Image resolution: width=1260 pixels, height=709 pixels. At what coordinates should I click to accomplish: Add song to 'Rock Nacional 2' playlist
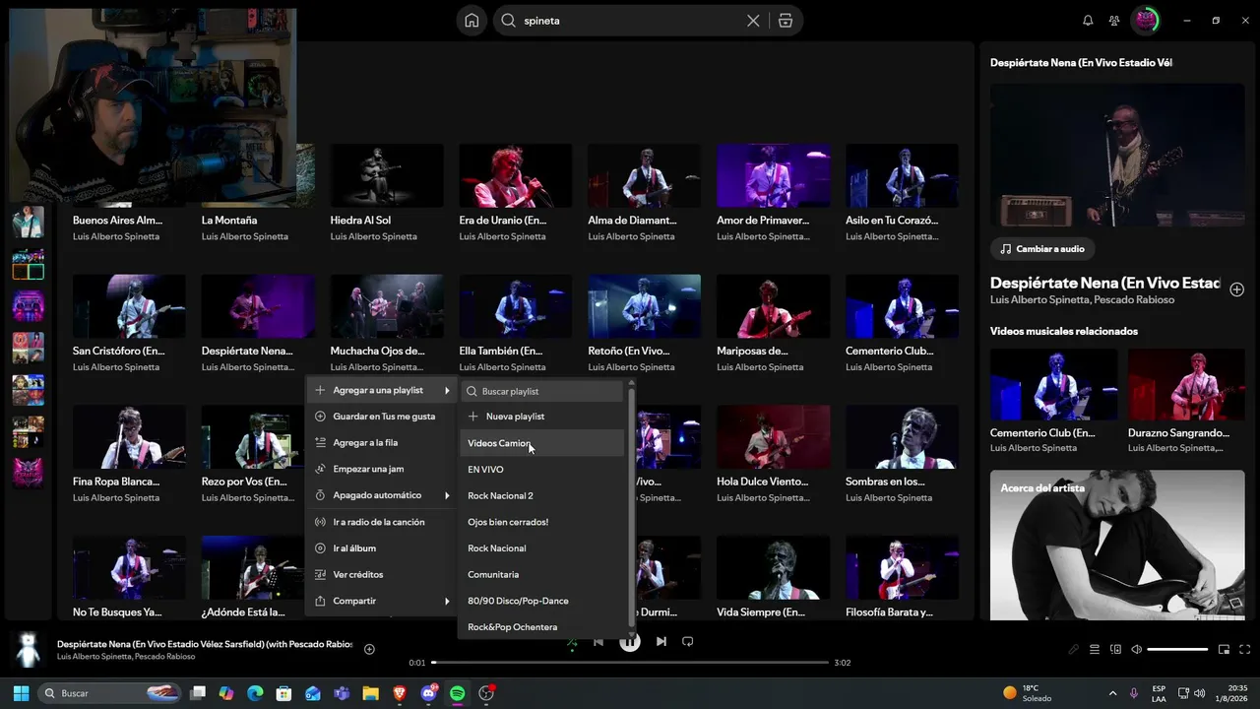[542, 495]
